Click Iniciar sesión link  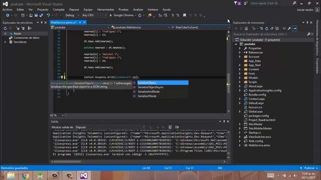tap(305, 10)
